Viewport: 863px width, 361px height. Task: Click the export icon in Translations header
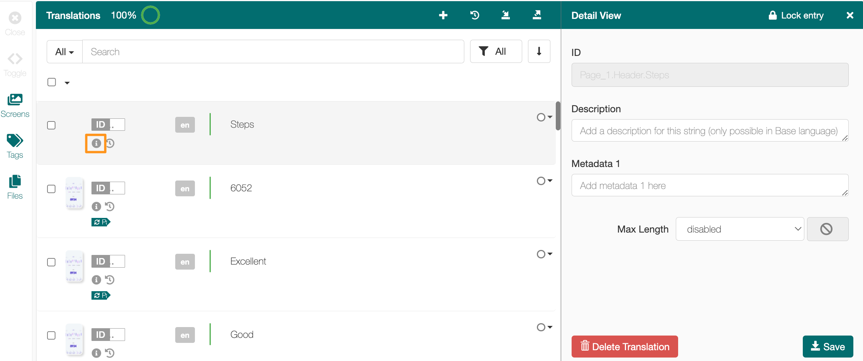[537, 15]
